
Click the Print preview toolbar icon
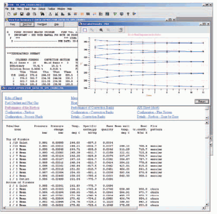pos(34,14)
